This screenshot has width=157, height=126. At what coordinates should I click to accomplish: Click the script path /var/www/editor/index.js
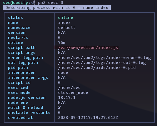click(x=88, y=48)
